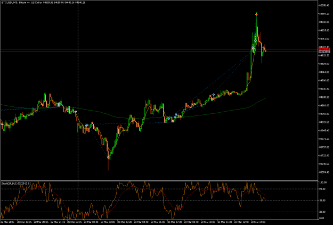
Task: Click the BTCUSD M5 chart title text
Action: pos(43,3)
